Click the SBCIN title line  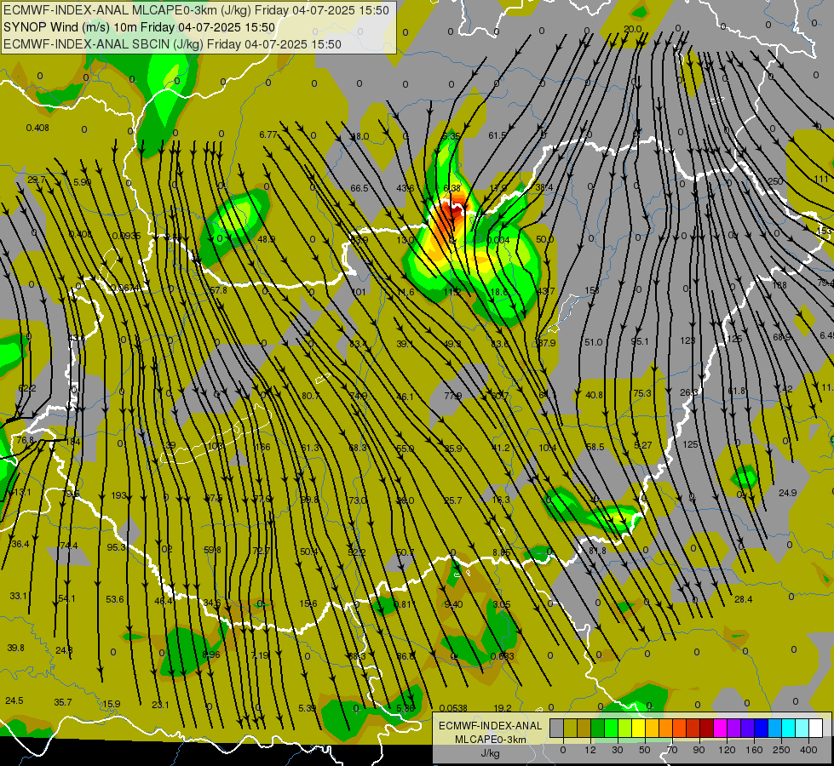tap(172, 44)
